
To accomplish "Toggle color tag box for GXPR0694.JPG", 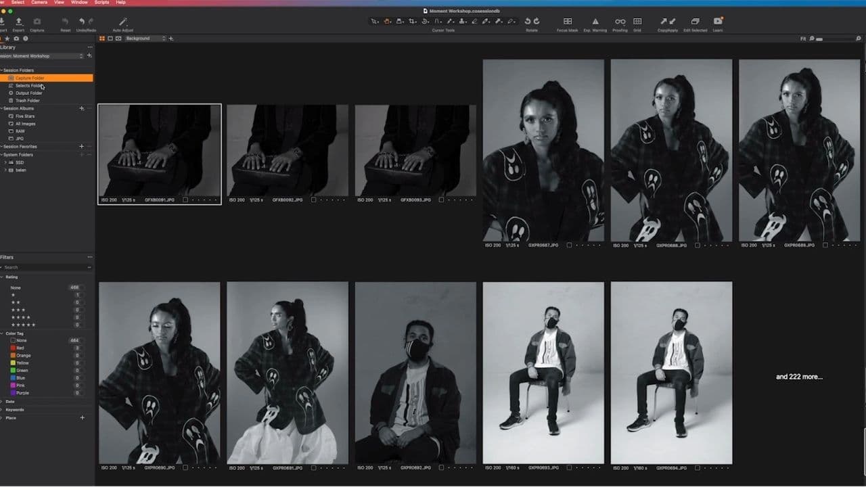I will (698, 467).
